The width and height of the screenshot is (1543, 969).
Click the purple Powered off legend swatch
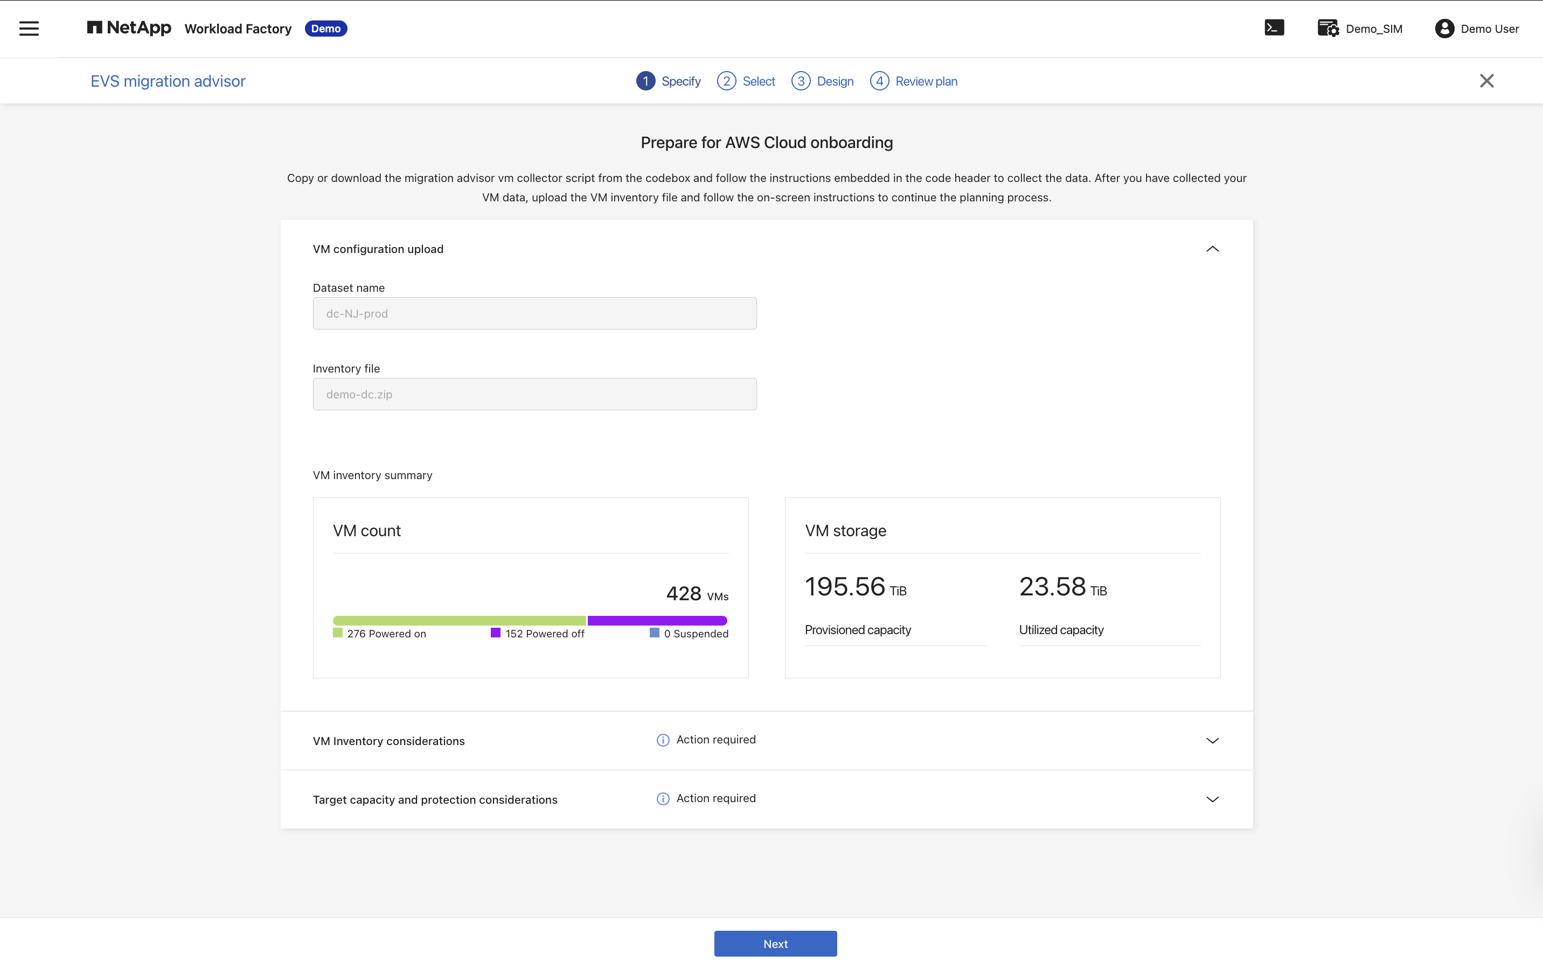pyautogui.click(x=495, y=633)
